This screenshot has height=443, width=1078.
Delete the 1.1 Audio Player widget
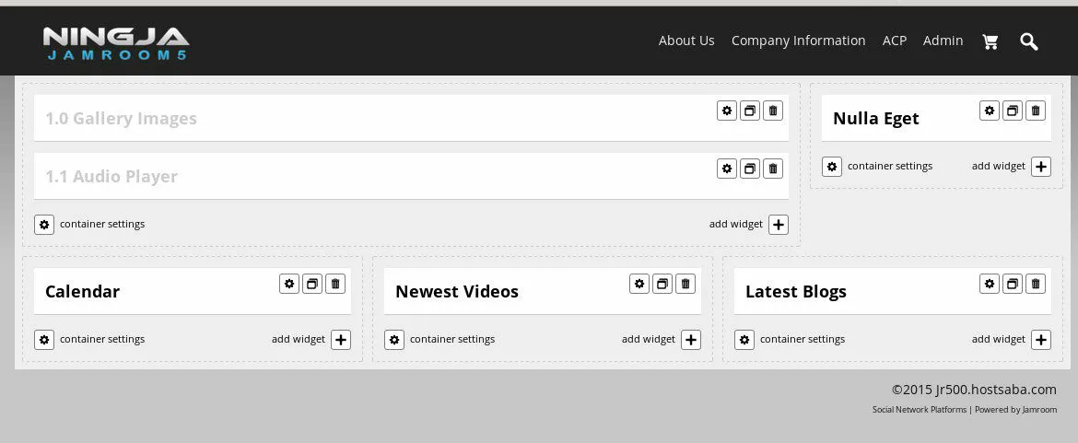click(x=773, y=169)
